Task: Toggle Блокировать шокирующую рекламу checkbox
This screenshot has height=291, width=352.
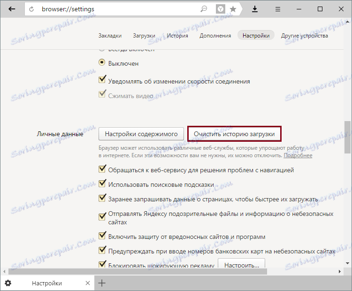Action: (102, 264)
